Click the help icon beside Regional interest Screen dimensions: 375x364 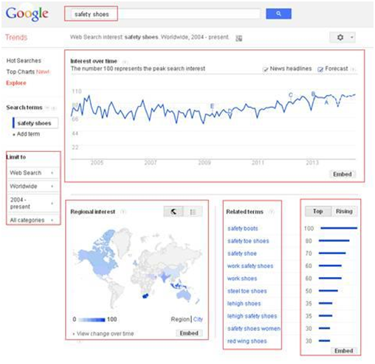tap(123, 211)
